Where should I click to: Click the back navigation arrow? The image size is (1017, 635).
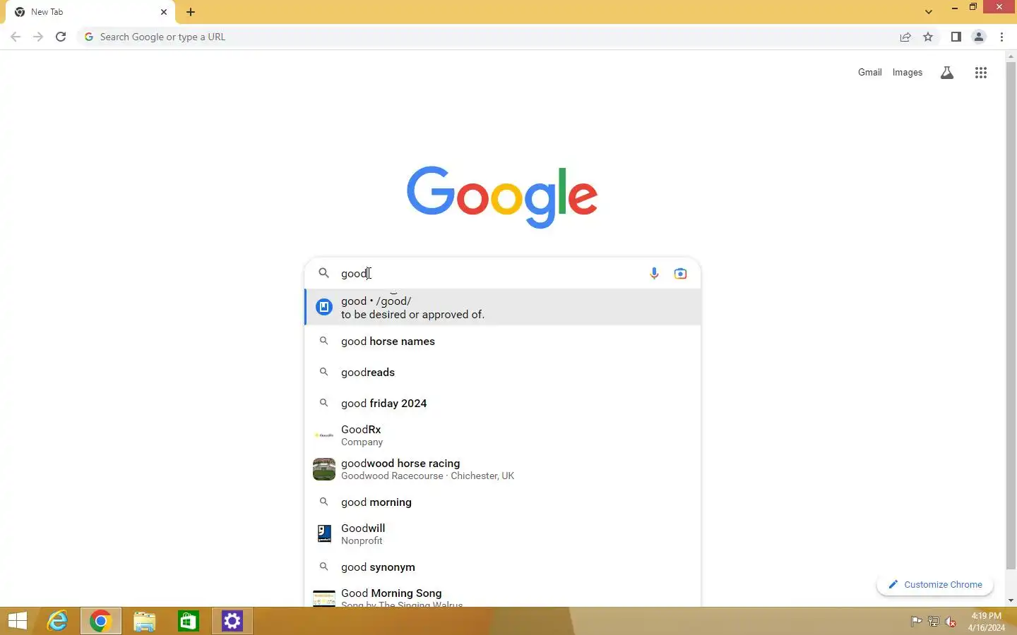16,37
